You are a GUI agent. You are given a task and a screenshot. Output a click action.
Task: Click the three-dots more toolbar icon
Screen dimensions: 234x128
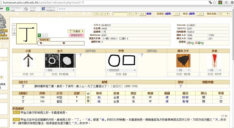pos(62,9)
